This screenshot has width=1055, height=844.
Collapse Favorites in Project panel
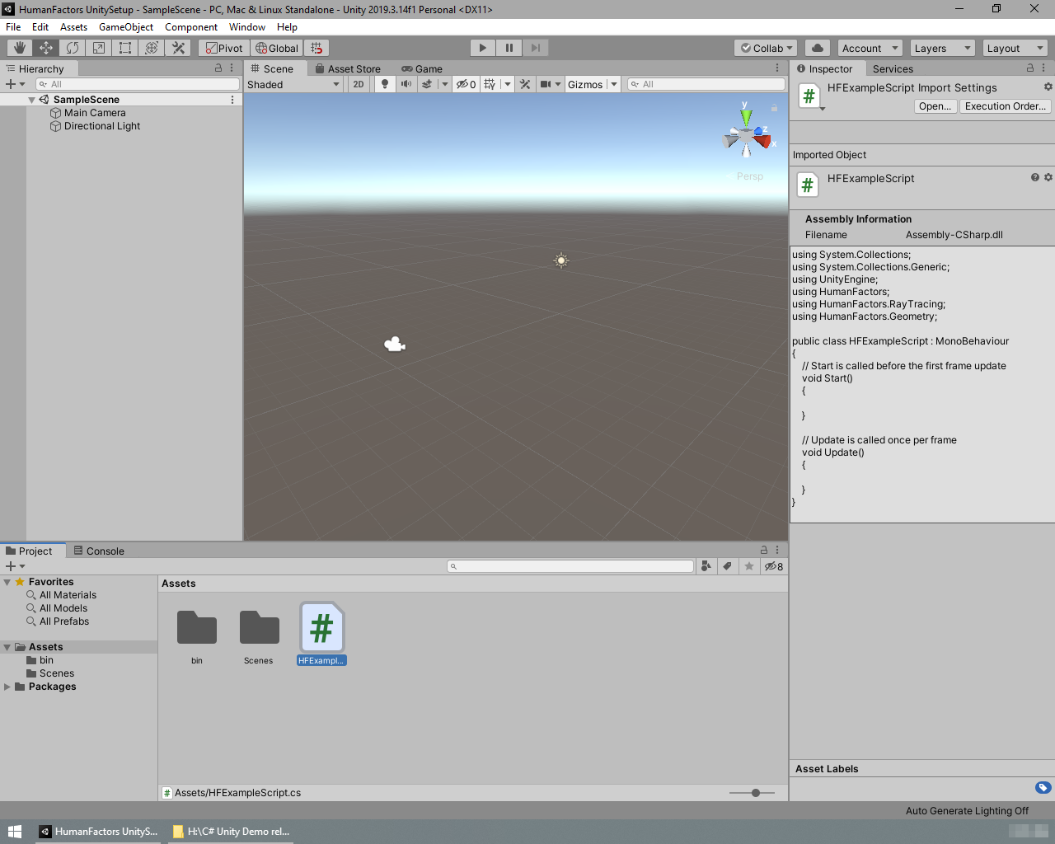(x=7, y=582)
